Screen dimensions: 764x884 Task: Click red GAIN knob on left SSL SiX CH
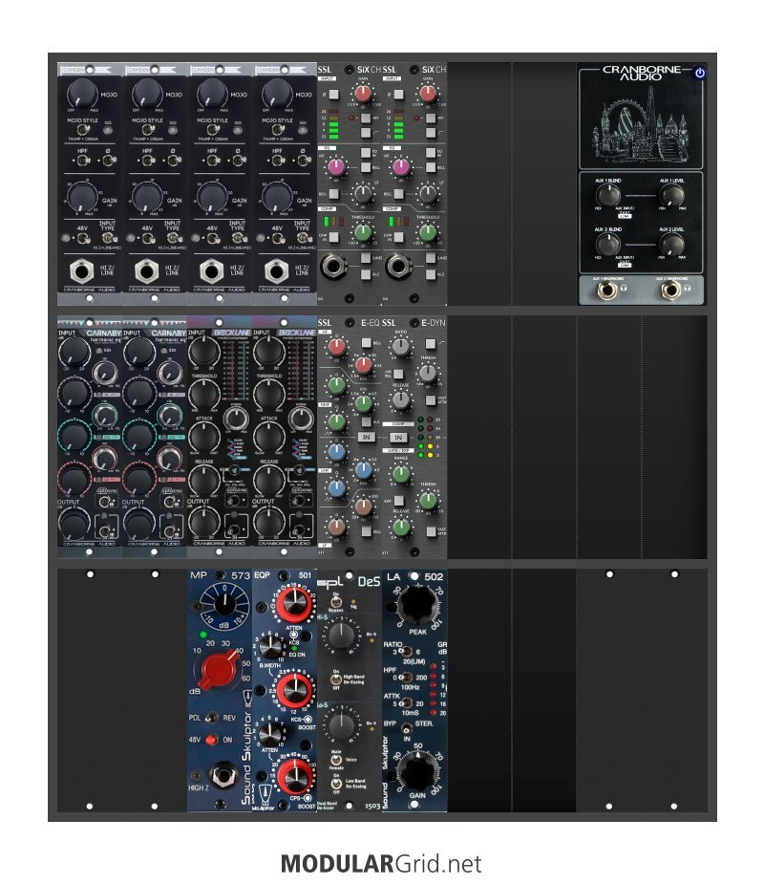coord(363,93)
